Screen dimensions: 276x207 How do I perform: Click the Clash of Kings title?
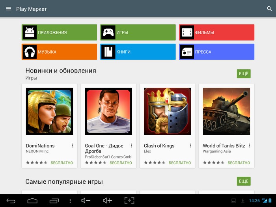(x=159, y=146)
